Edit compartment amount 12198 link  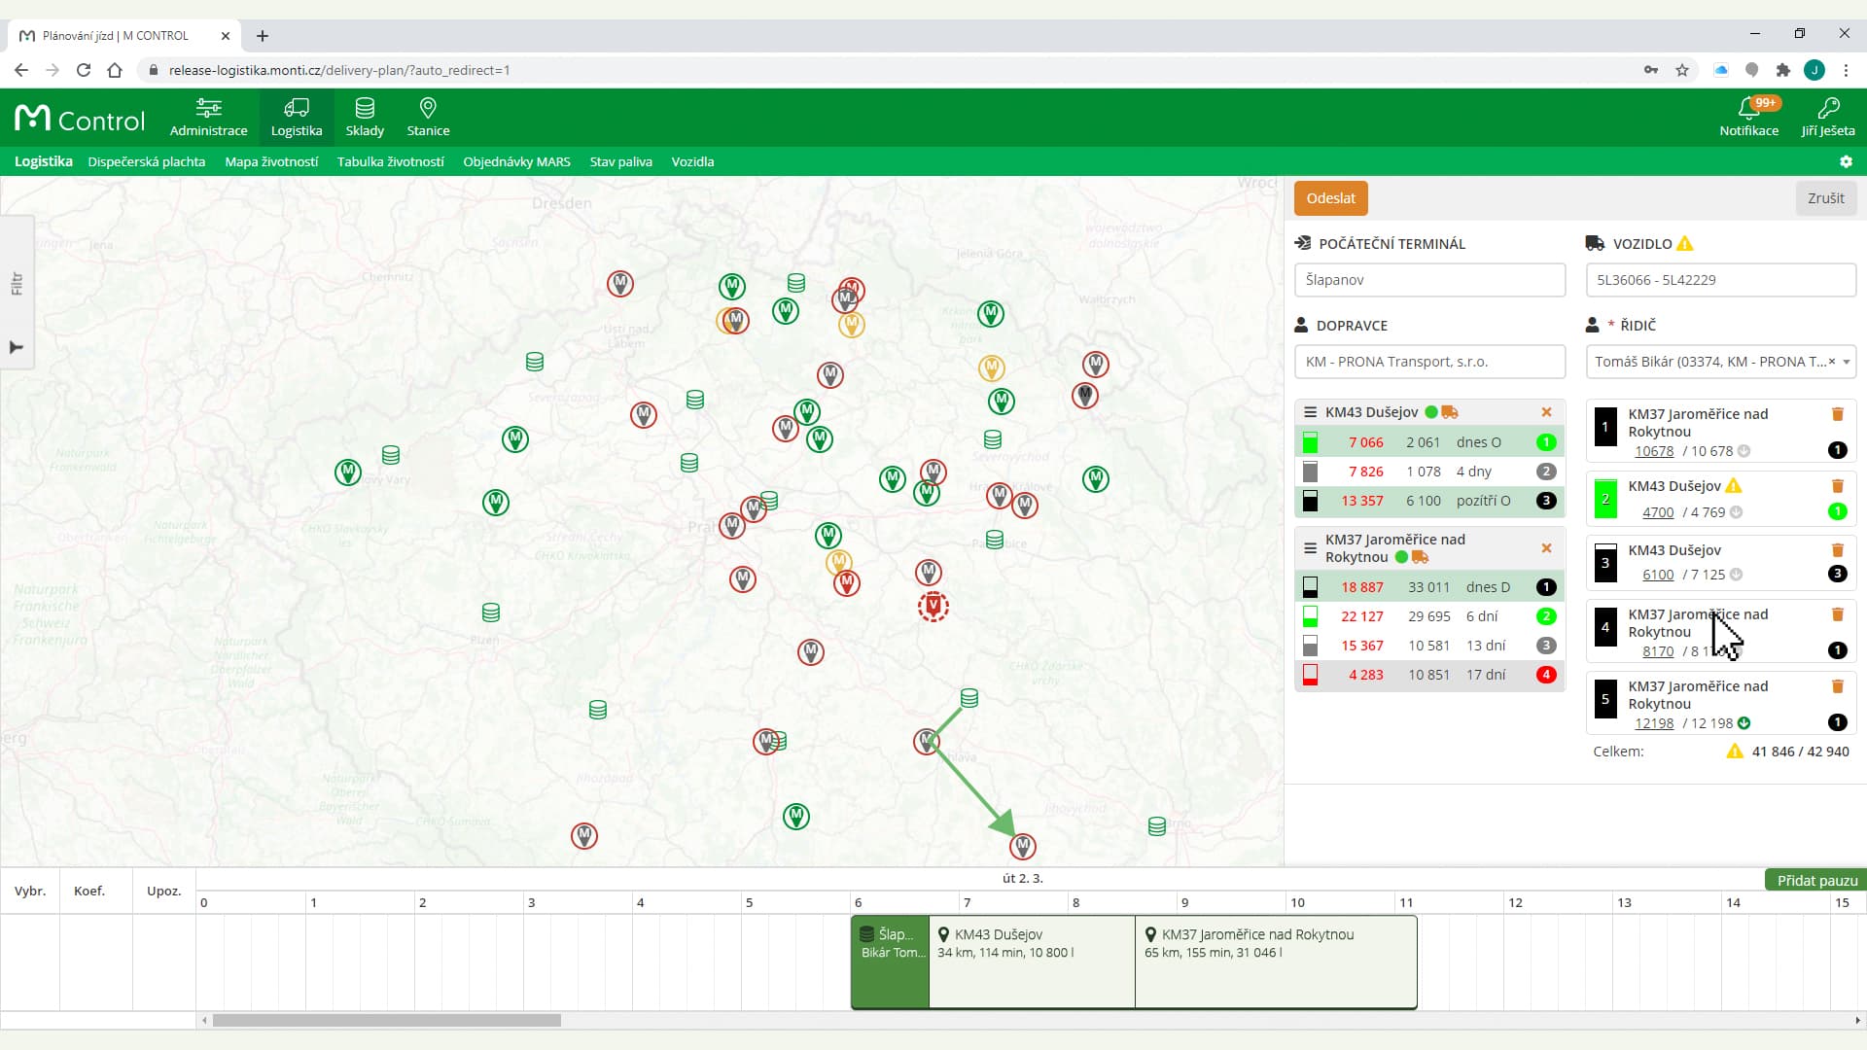click(1654, 723)
